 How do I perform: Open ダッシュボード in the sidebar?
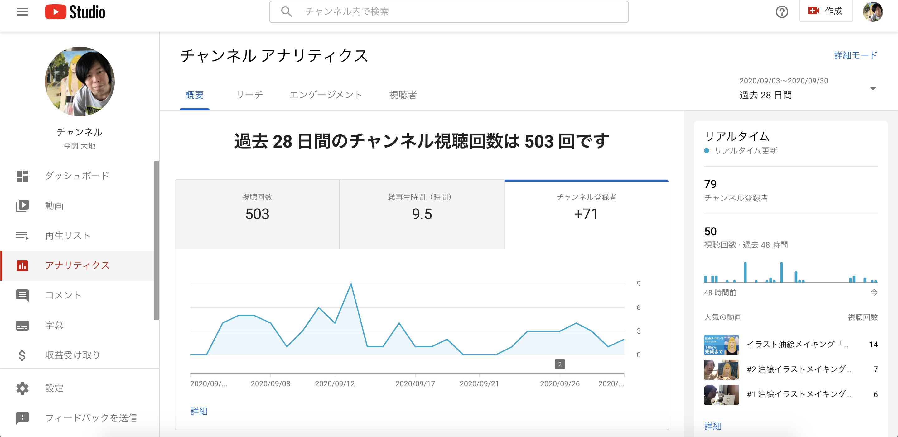point(77,176)
